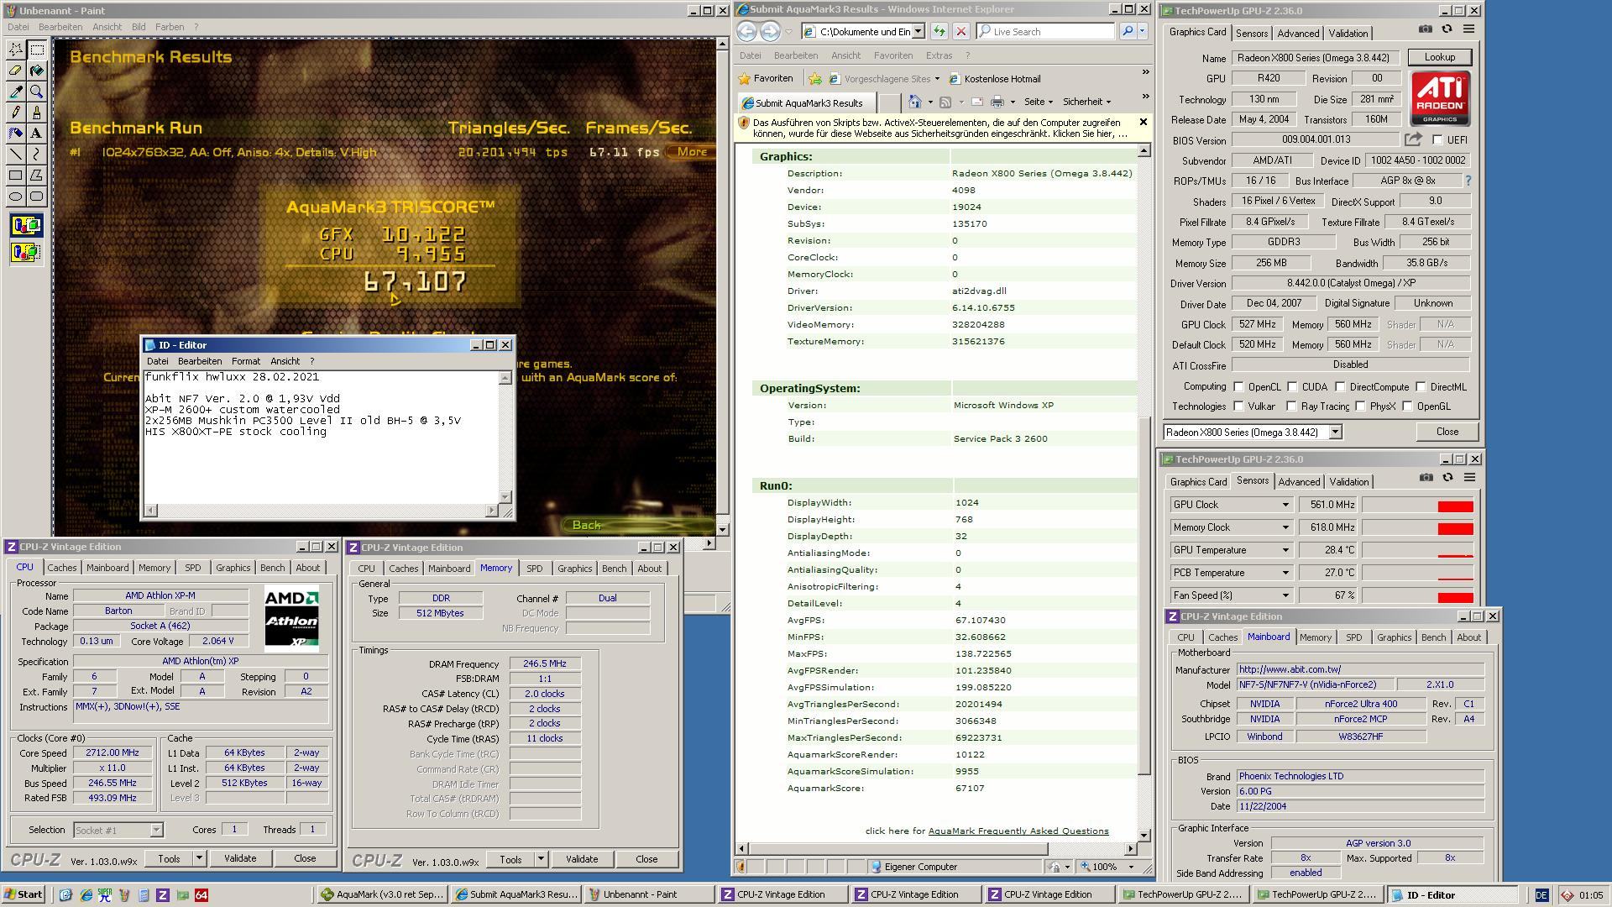This screenshot has width=1612, height=907.
Task: Activate the Magnifier tool in Paint
Action: pyautogui.click(x=37, y=92)
